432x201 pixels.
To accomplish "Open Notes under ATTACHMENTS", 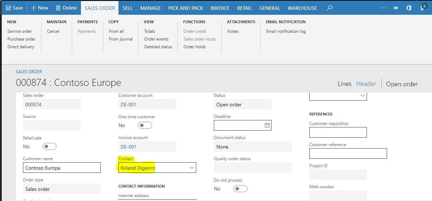I will (x=233, y=31).
